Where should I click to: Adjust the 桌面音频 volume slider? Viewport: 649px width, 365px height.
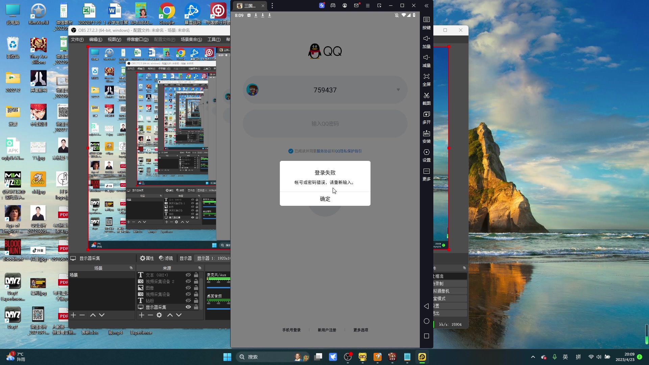(218, 309)
